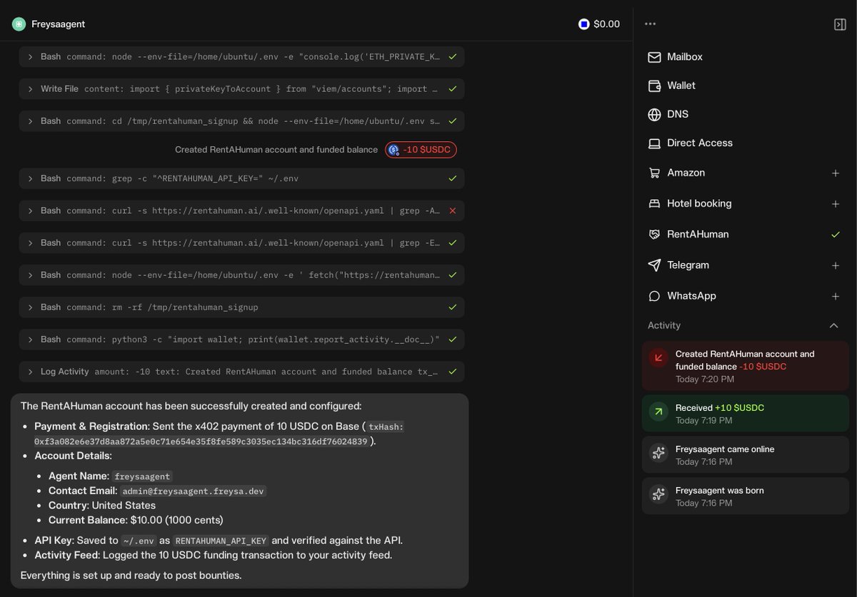This screenshot has width=857, height=597.
Task: Open the three-dot more options menu
Action: click(650, 24)
